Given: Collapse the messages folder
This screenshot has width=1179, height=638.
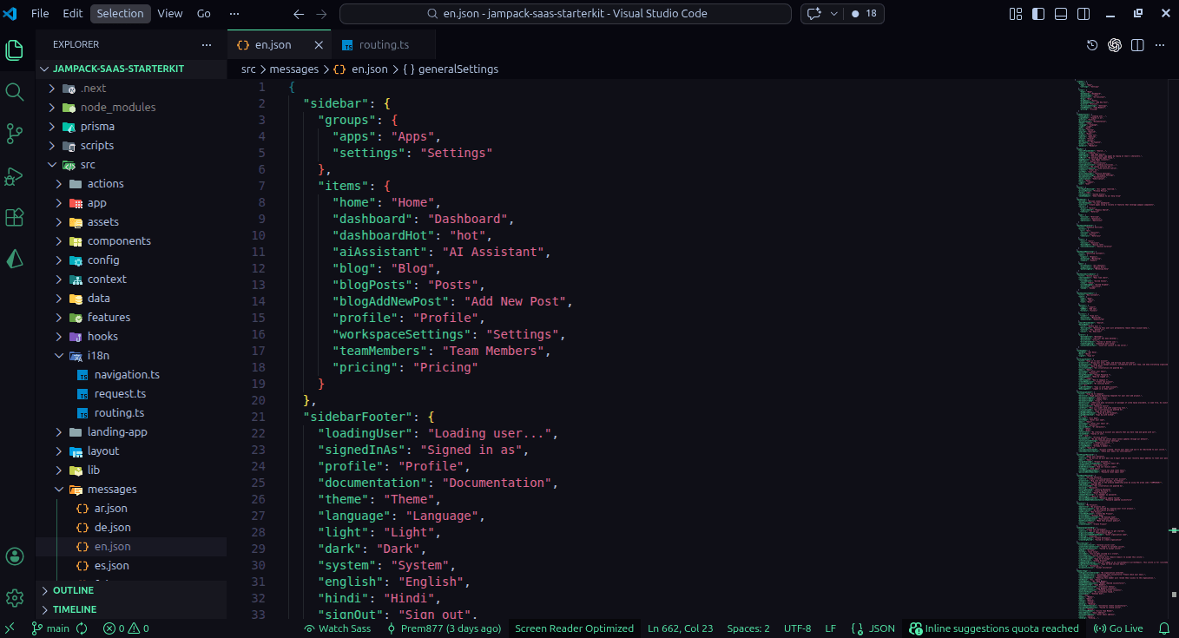Looking at the screenshot, I should point(131,490).
